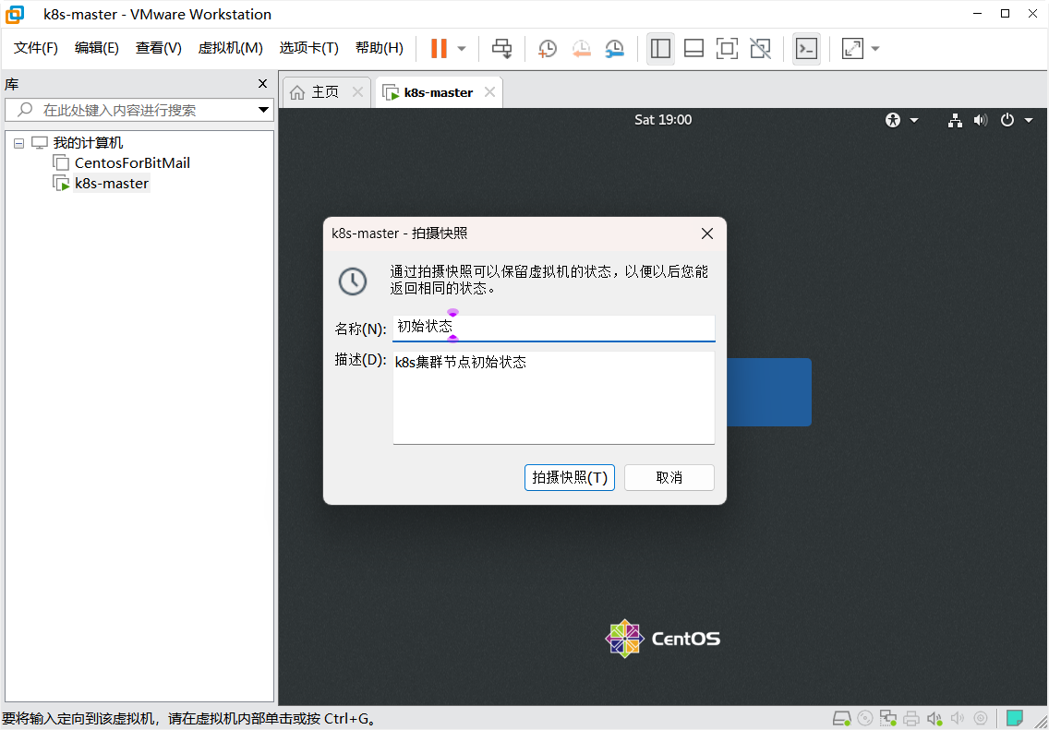1049x730 pixels.
Task: Revert to the previous snapshot from the toolbar
Action: pos(581,48)
